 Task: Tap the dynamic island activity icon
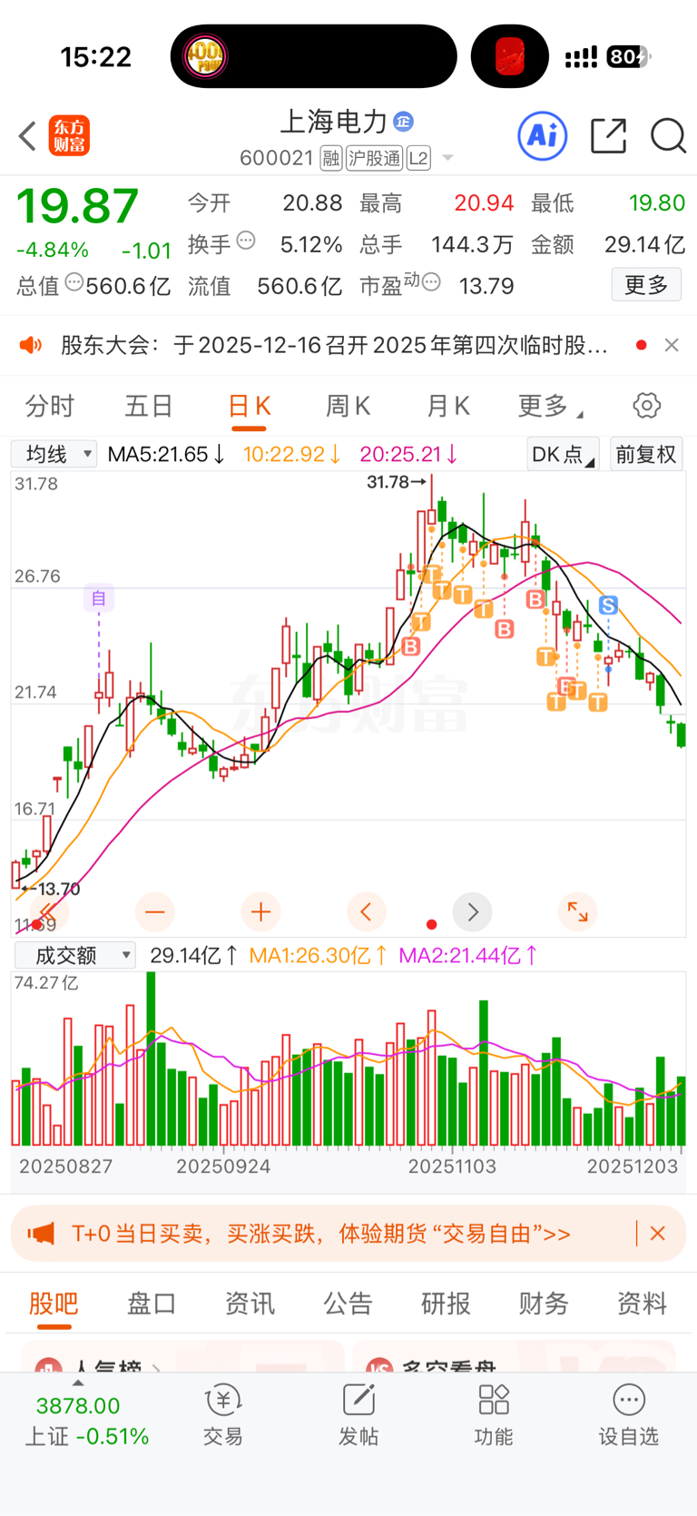[206, 56]
